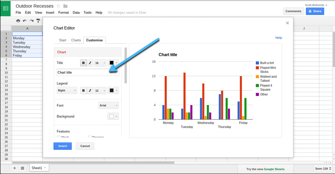Viewport: 335px width, 174px height.
Task: Click Played Mini Sticks legend entry
Action: 266,70
